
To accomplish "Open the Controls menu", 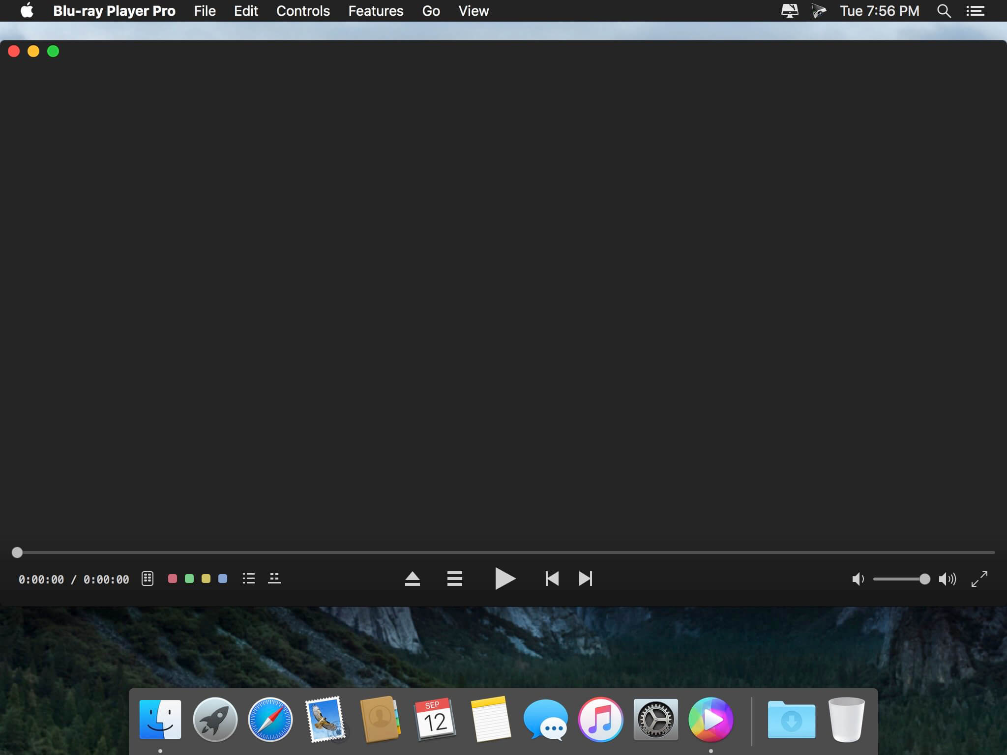I will click(303, 11).
